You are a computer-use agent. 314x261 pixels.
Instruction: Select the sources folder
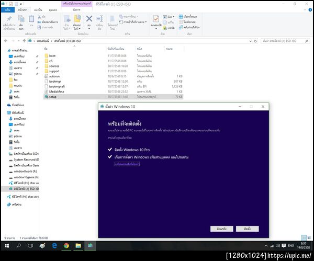point(113,66)
